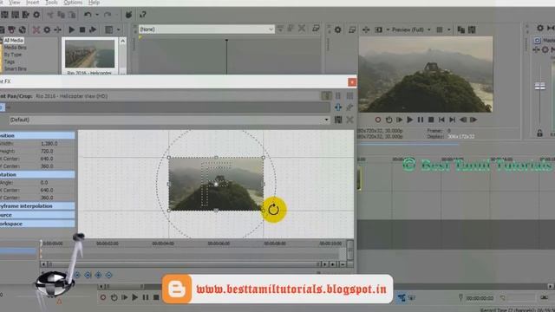Open the View menu
This screenshot has width=555, height=312.
click(14, 3)
